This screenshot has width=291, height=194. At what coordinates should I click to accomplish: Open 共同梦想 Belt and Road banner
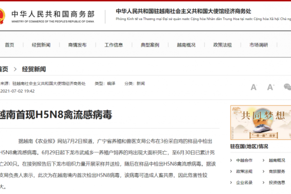point(260,123)
